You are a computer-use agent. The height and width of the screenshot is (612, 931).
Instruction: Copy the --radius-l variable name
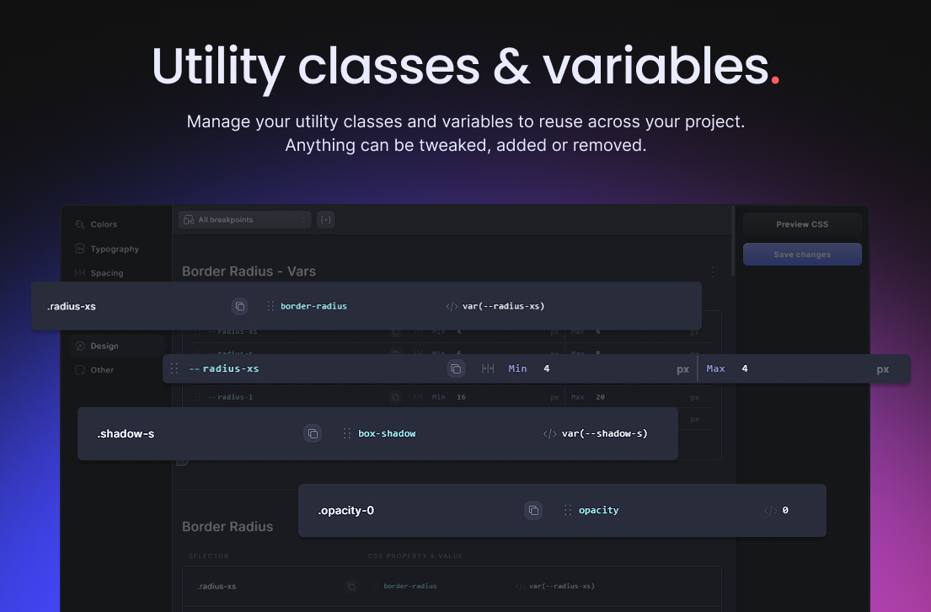pyautogui.click(x=395, y=397)
